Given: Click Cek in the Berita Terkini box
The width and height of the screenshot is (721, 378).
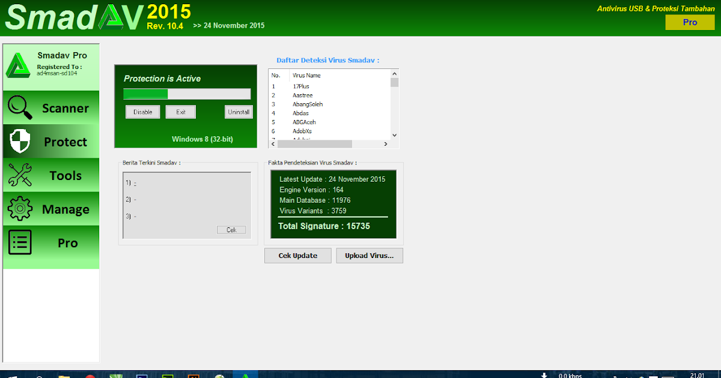Looking at the screenshot, I should 231,230.
